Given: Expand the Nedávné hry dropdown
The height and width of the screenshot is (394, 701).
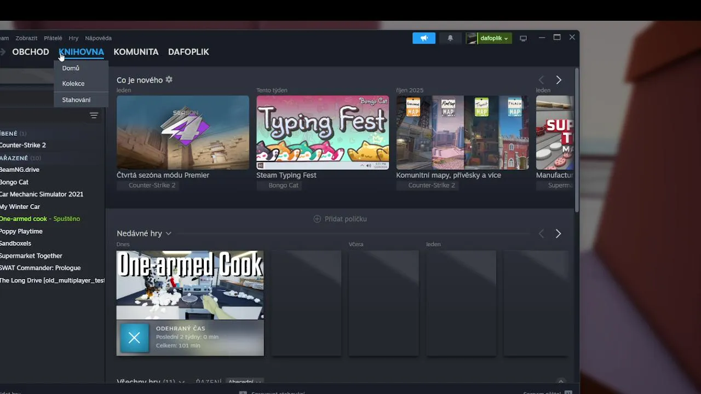Looking at the screenshot, I should tap(144, 234).
